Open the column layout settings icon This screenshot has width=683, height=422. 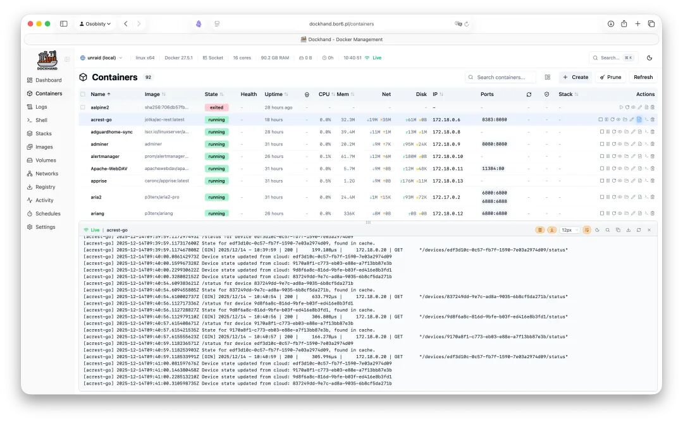548,77
